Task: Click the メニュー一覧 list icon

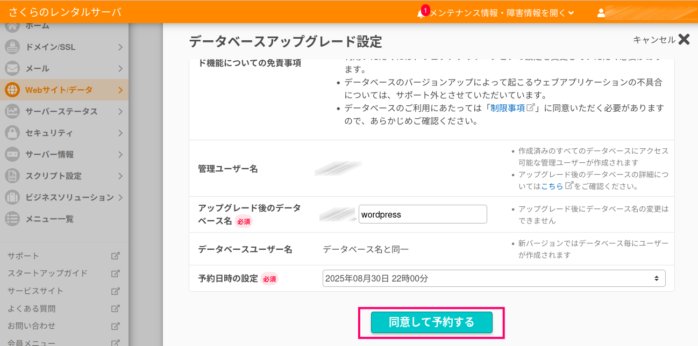Action: click(x=12, y=219)
